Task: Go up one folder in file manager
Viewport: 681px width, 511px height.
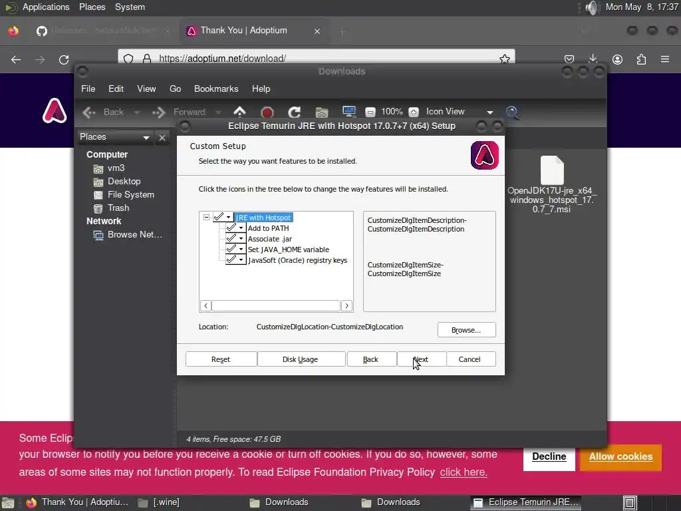Action: click(x=239, y=112)
